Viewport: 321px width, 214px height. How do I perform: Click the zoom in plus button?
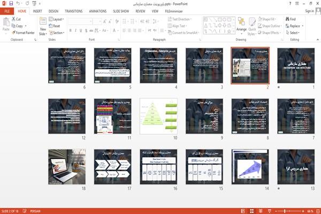pos(303,211)
